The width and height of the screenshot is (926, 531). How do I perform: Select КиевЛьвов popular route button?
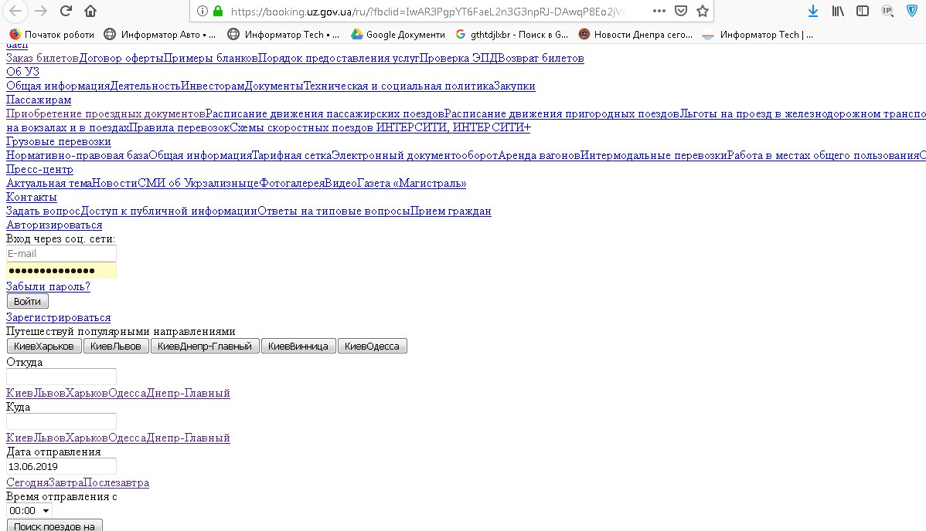click(116, 347)
